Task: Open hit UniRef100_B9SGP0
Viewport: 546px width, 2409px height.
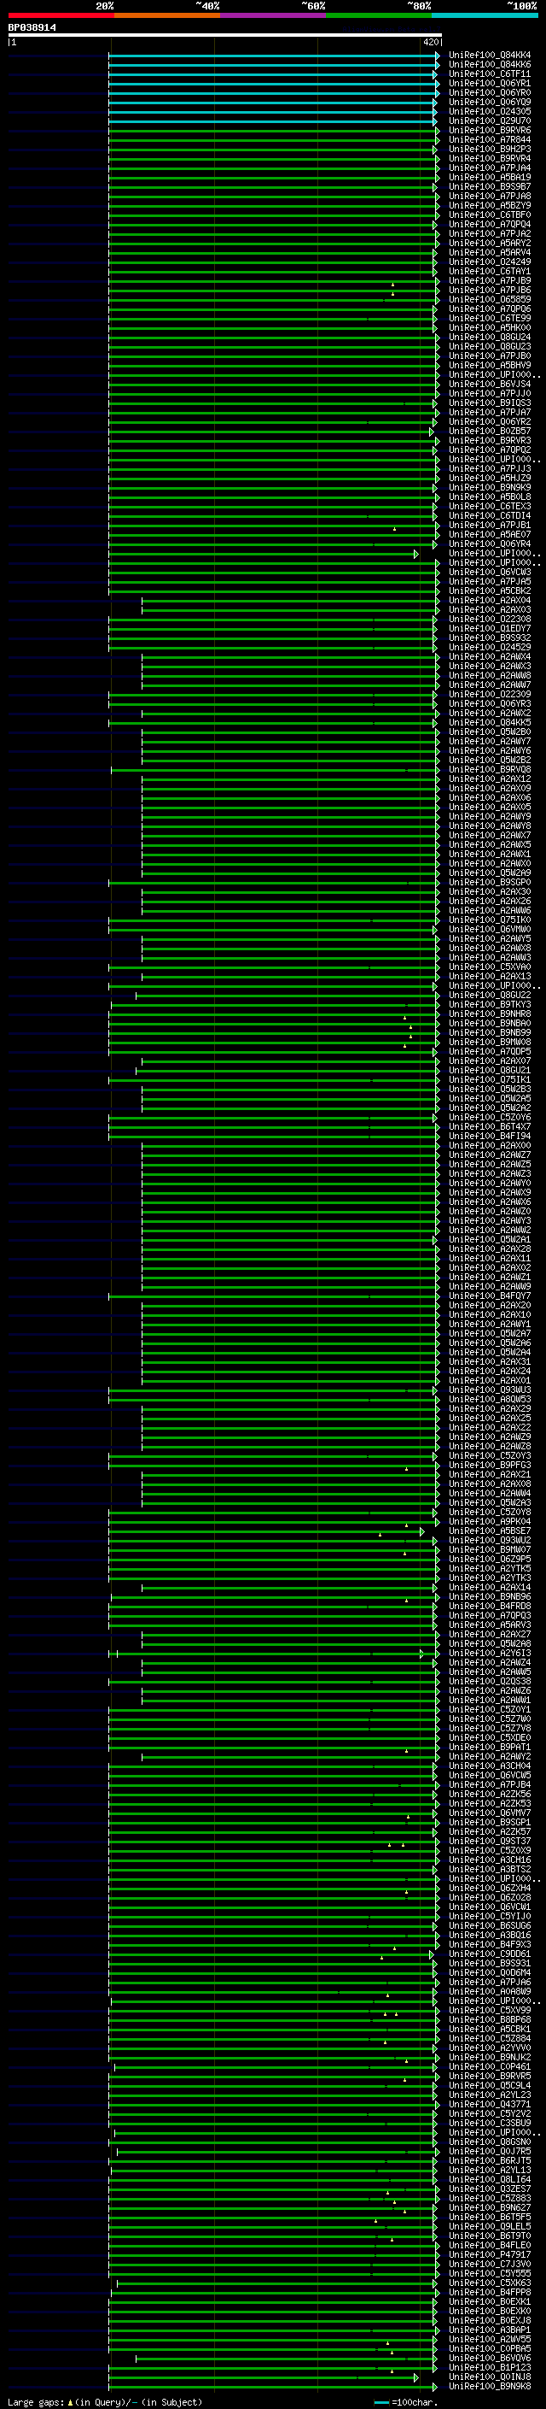Action: (490, 883)
